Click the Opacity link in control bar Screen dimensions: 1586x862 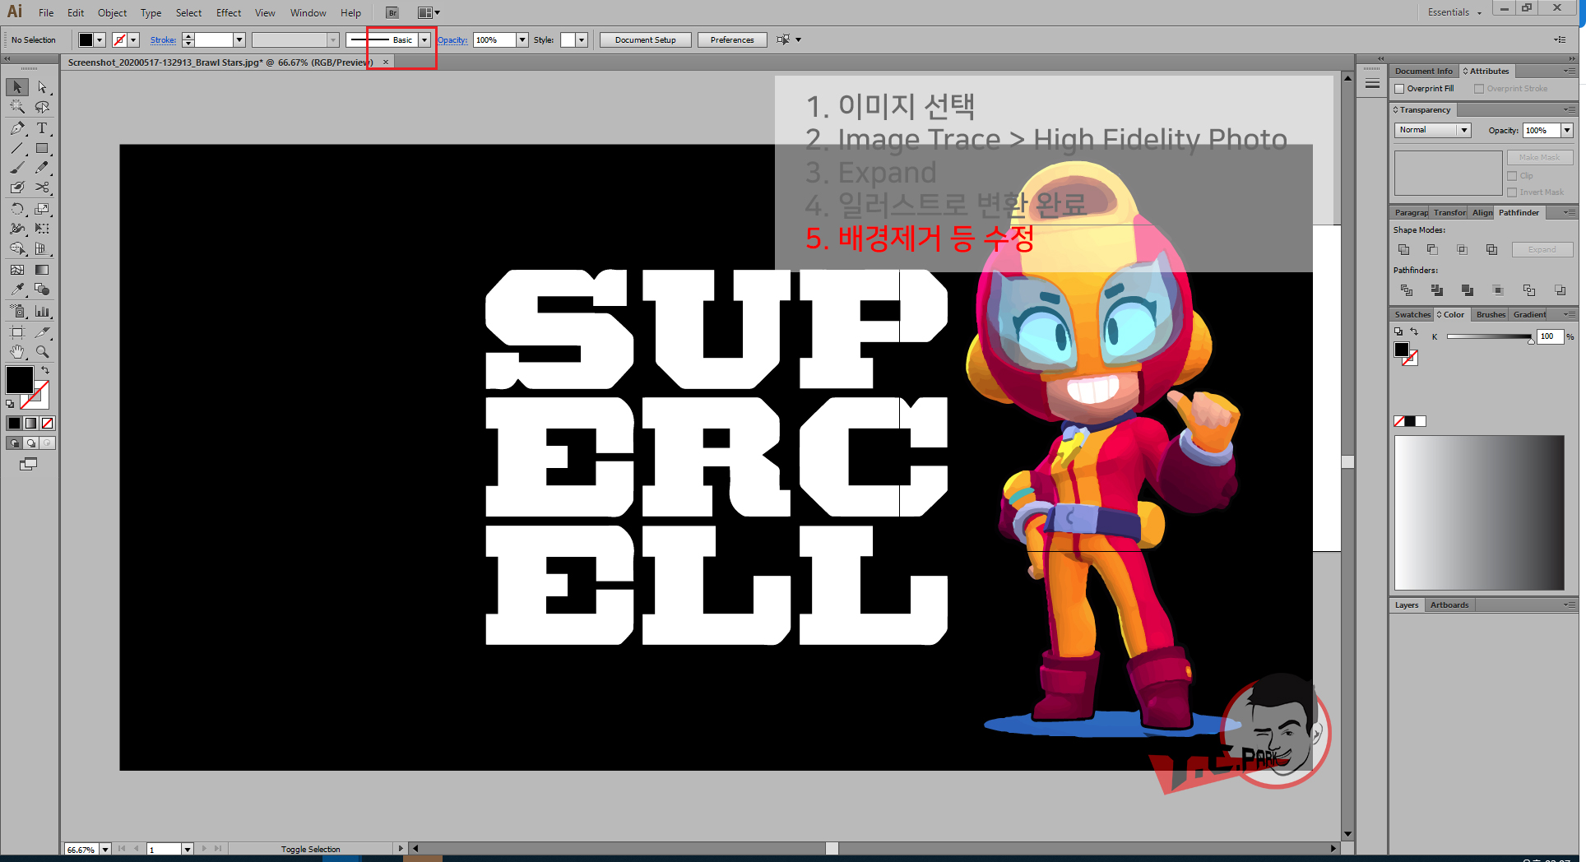coord(452,39)
